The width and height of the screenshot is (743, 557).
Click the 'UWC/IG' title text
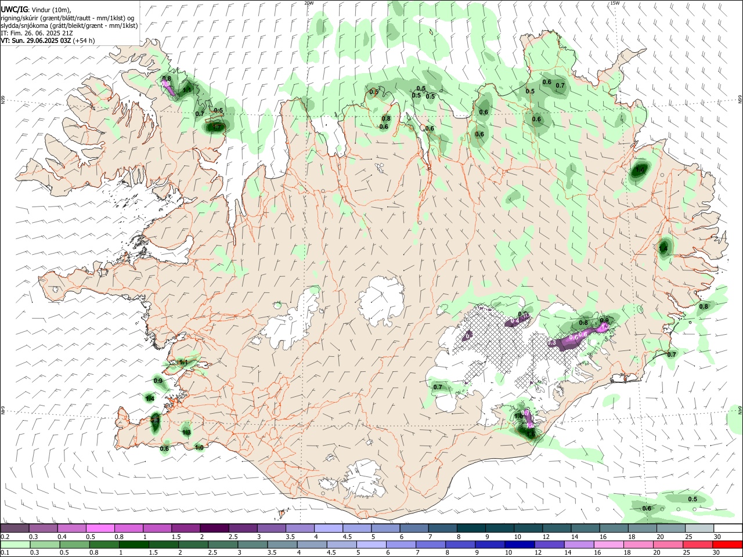[14, 10]
